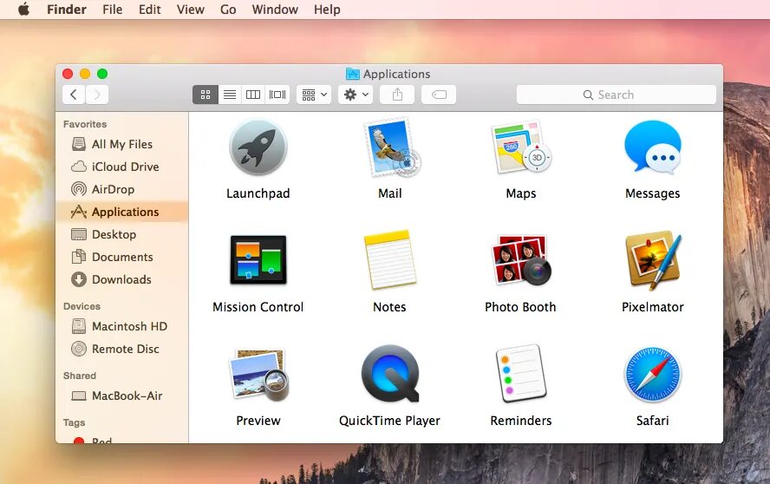Click the Pixelmator name label
770x484 pixels.
click(653, 307)
